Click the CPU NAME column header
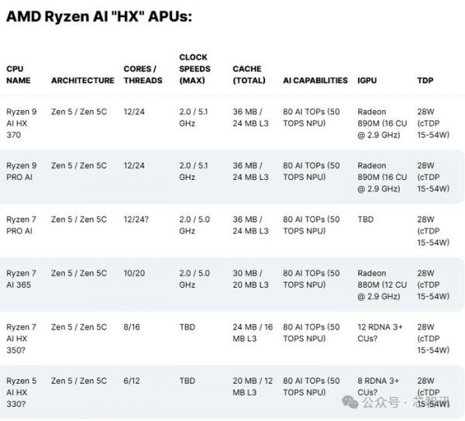 click(x=19, y=74)
